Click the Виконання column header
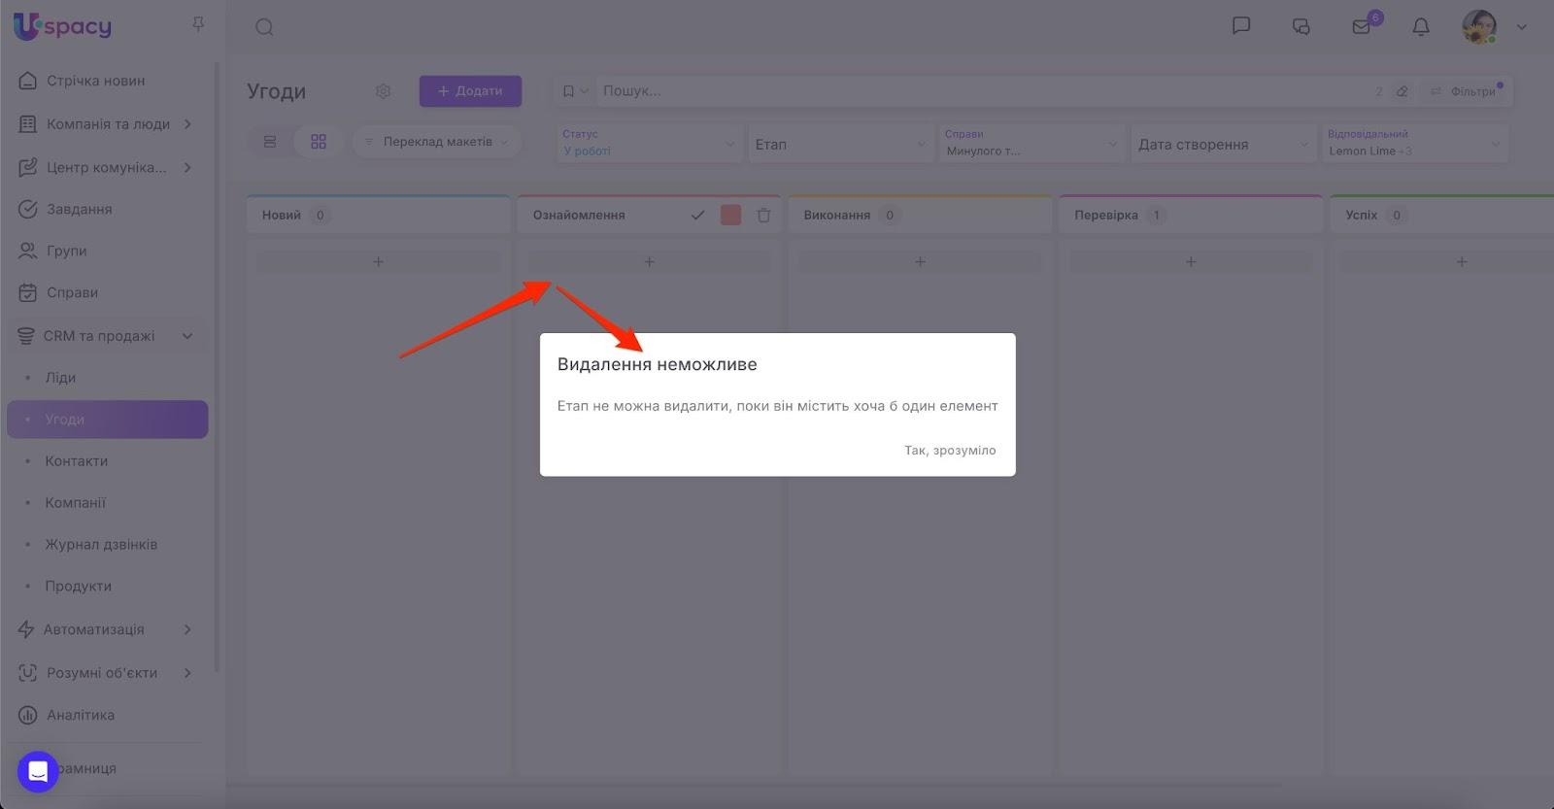The height and width of the screenshot is (809, 1554). tap(920, 215)
